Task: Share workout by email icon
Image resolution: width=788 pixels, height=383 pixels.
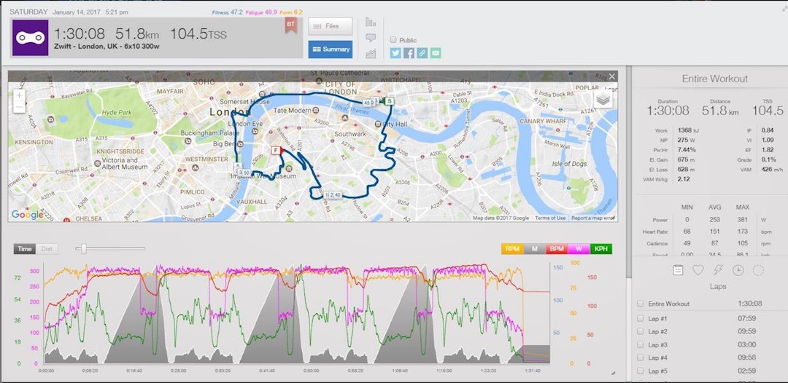Action: [x=436, y=53]
